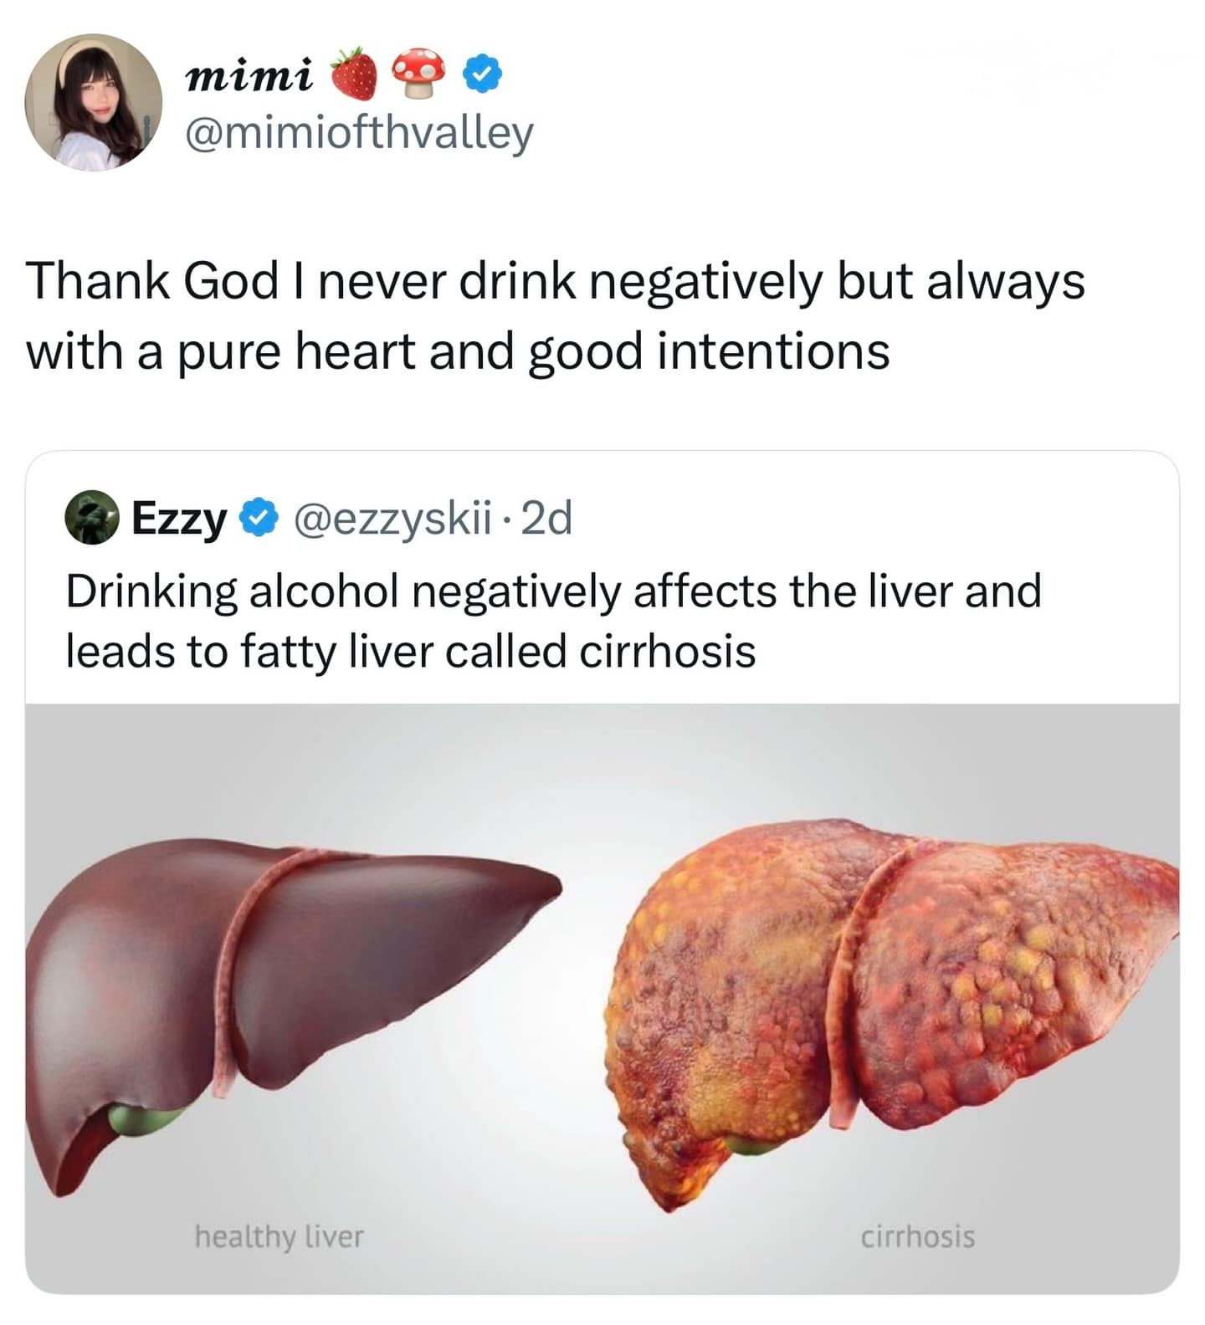Click the "2d" timestamp on the quoted tweet
Screen dimensions: 1205x1325
[x=546, y=519]
